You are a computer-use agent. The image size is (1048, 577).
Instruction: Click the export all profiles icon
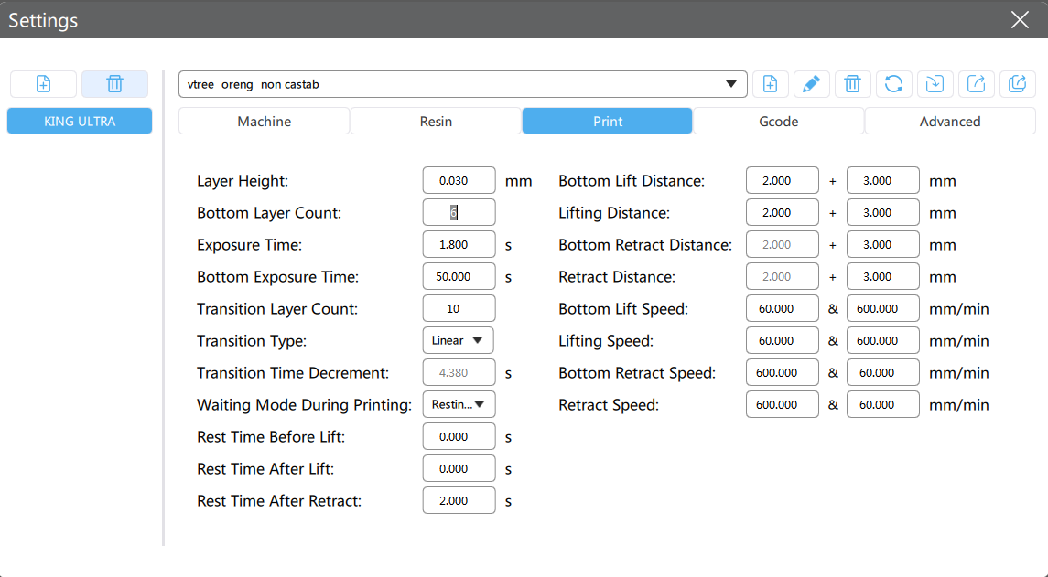point(1017,84)
